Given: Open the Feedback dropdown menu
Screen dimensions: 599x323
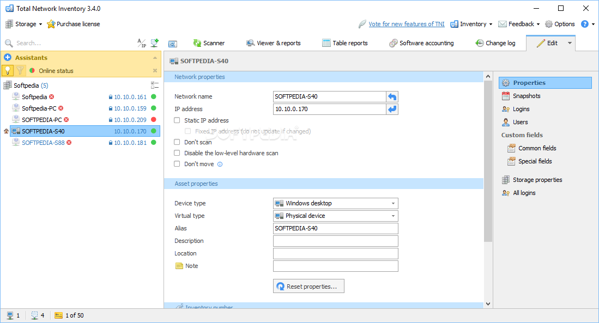Looking at the screenshot, I should pyautogui.click(x=519, y=24).
